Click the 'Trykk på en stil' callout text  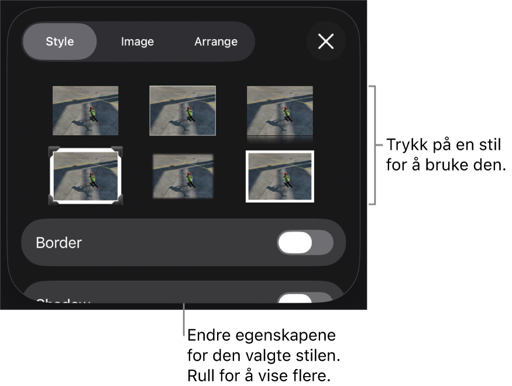(x=444, y=144)
